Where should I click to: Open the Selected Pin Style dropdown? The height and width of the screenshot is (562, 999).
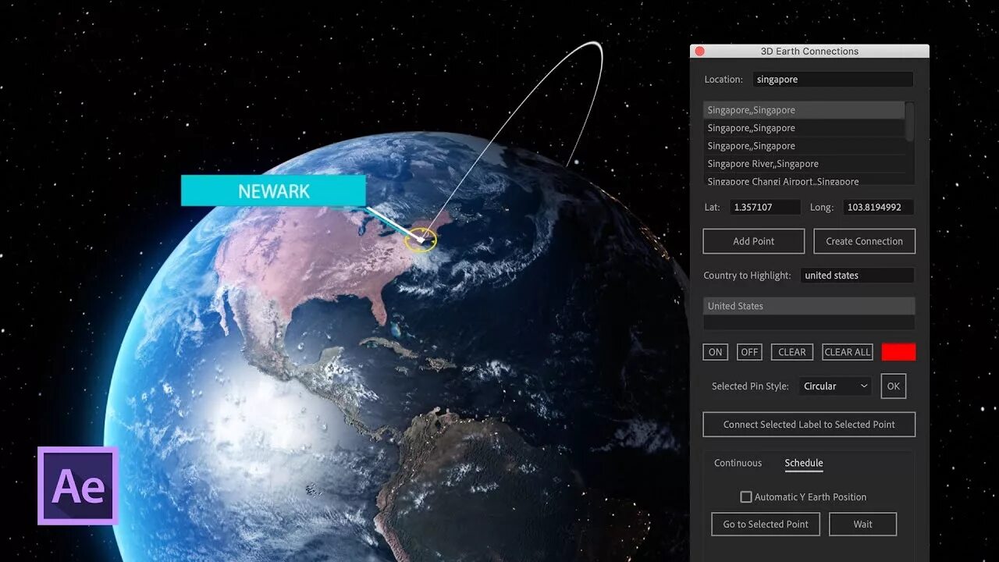coord(835,386)
